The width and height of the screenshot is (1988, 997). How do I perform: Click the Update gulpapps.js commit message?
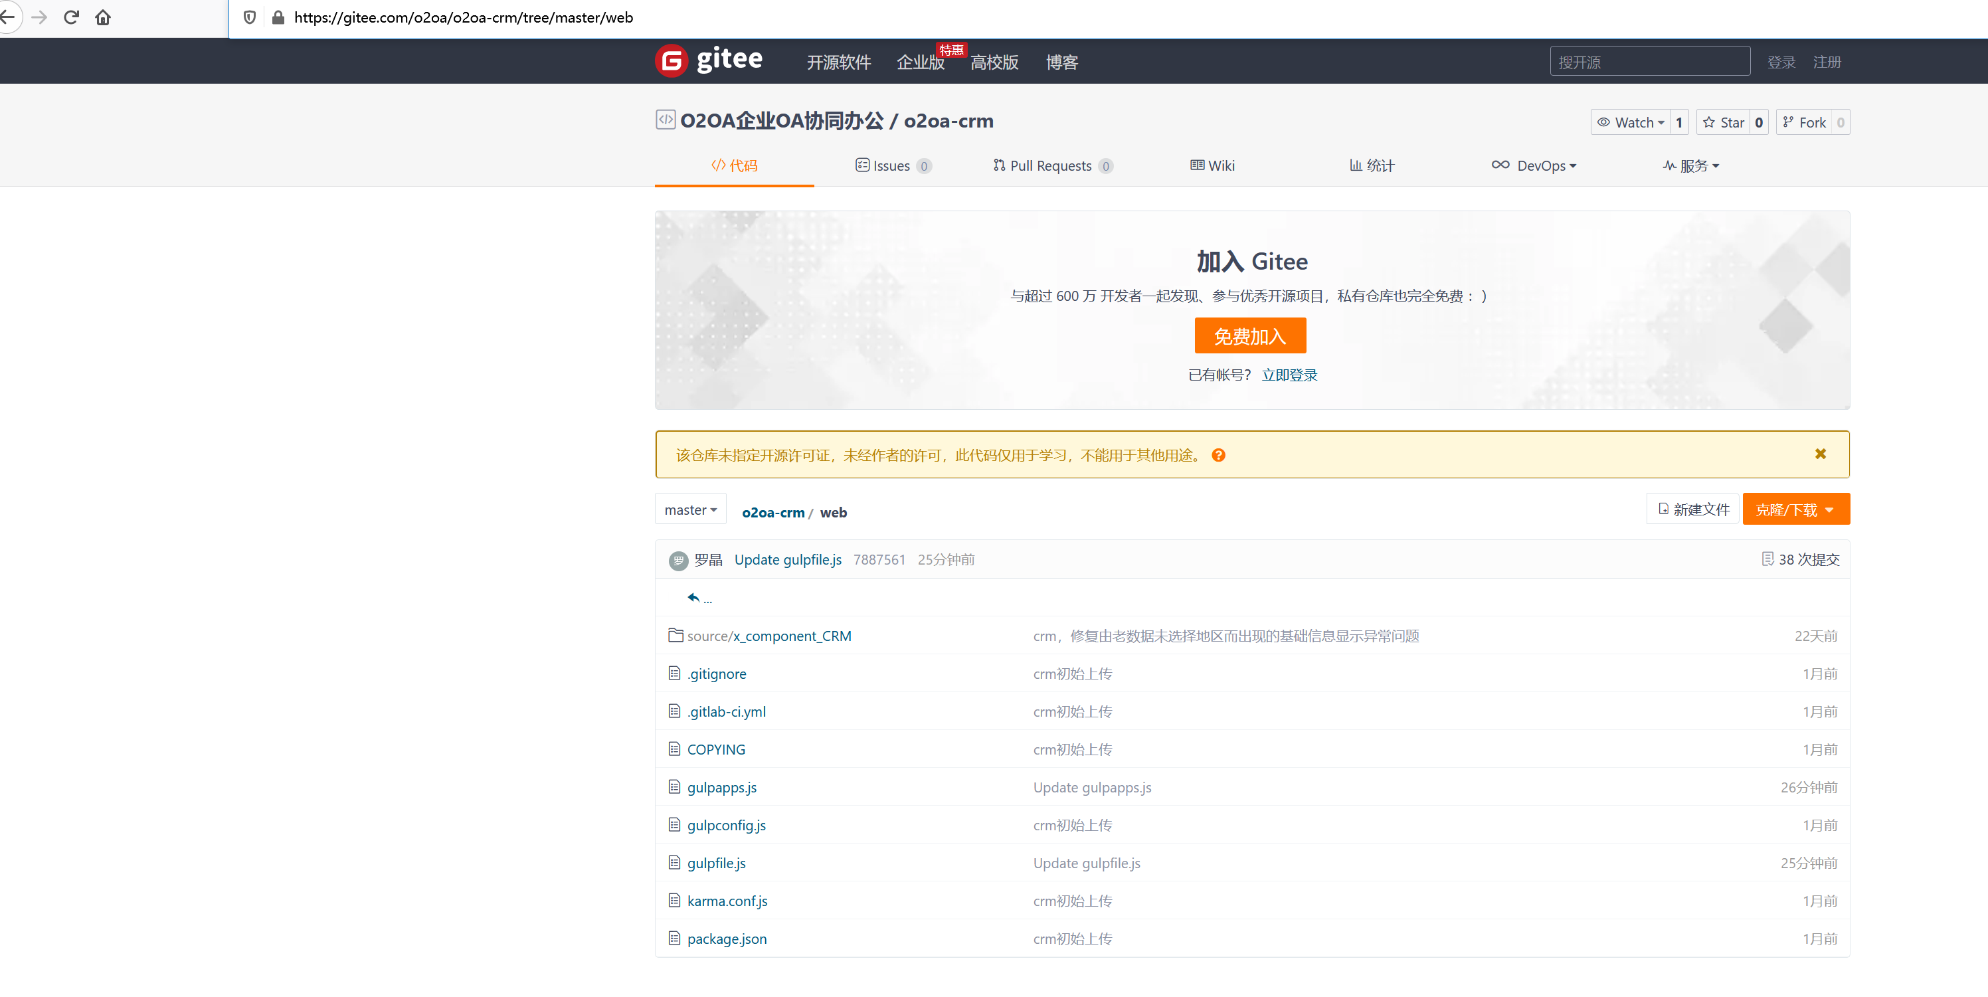click(x=1092, y=787)
